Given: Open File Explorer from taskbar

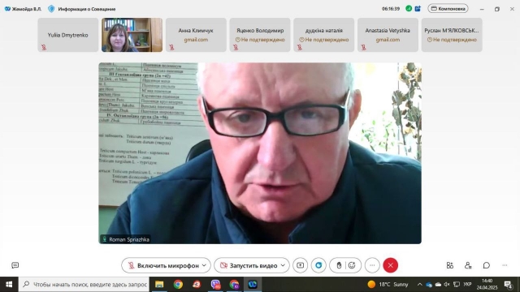Looking at the screenshot, I should [159, 285].
